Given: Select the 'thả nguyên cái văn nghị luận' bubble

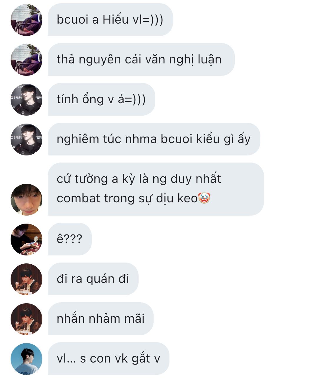Looking at the screenshot, I should pos(141,60).
